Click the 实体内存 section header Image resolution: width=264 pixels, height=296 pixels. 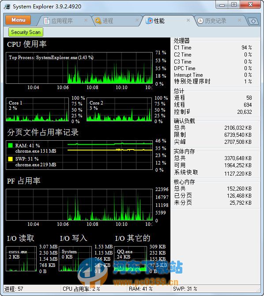pos(184,151)
